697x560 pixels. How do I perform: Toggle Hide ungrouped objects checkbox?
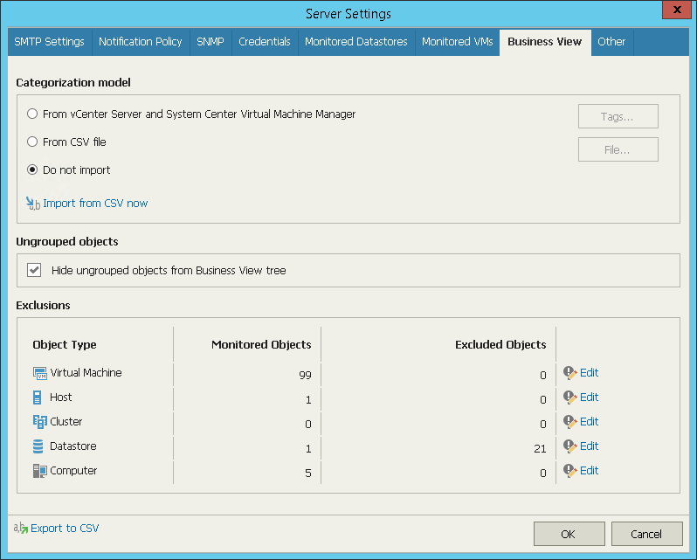coord(34,270)
